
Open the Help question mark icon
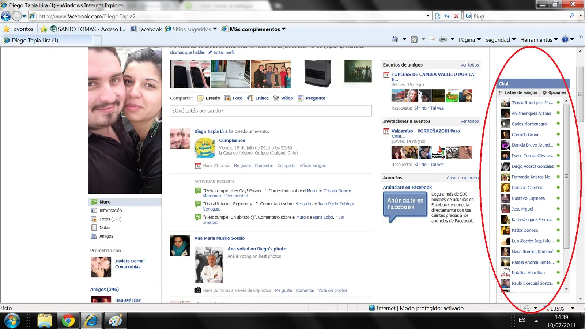click(x=565, y=39)
